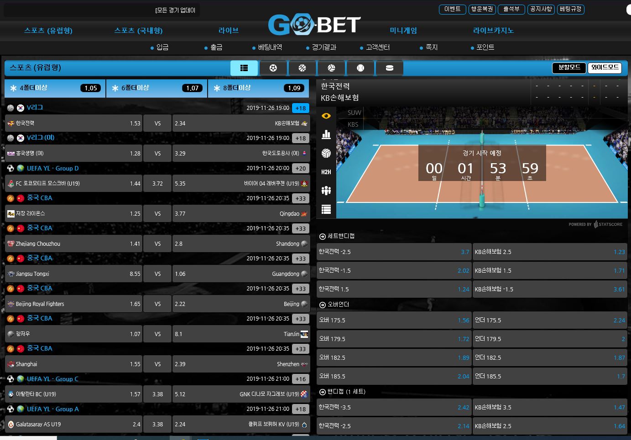The image size is (631, 440).
Task: Expand +18 markets for 한국전력 V리그 match
Action: click(301, 108)
